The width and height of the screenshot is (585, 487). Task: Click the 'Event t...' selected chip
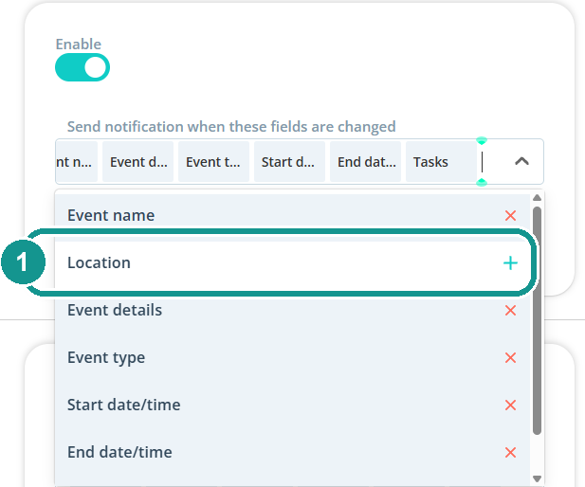coord(213,162)
